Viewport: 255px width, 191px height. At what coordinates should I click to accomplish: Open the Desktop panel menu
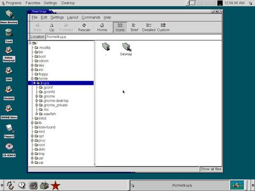tap(68, 3)
